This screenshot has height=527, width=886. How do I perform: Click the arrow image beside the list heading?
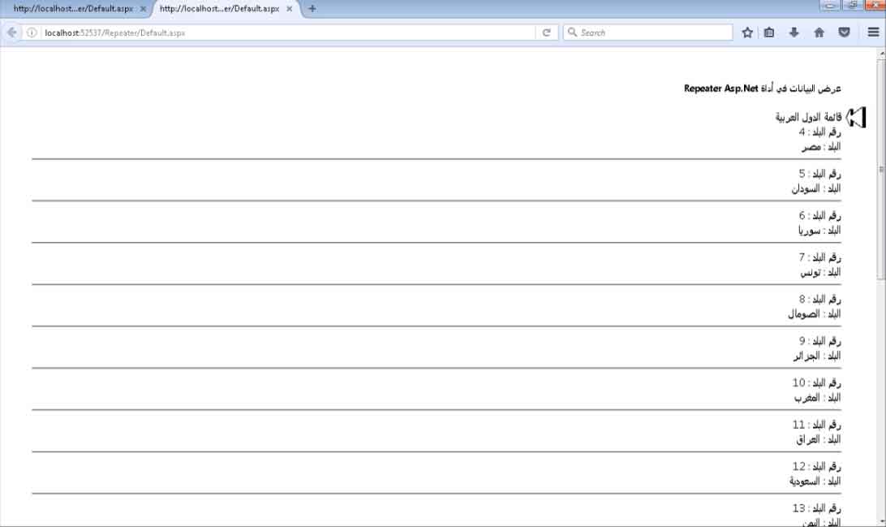pyautogui.click(x=856, y=118)
